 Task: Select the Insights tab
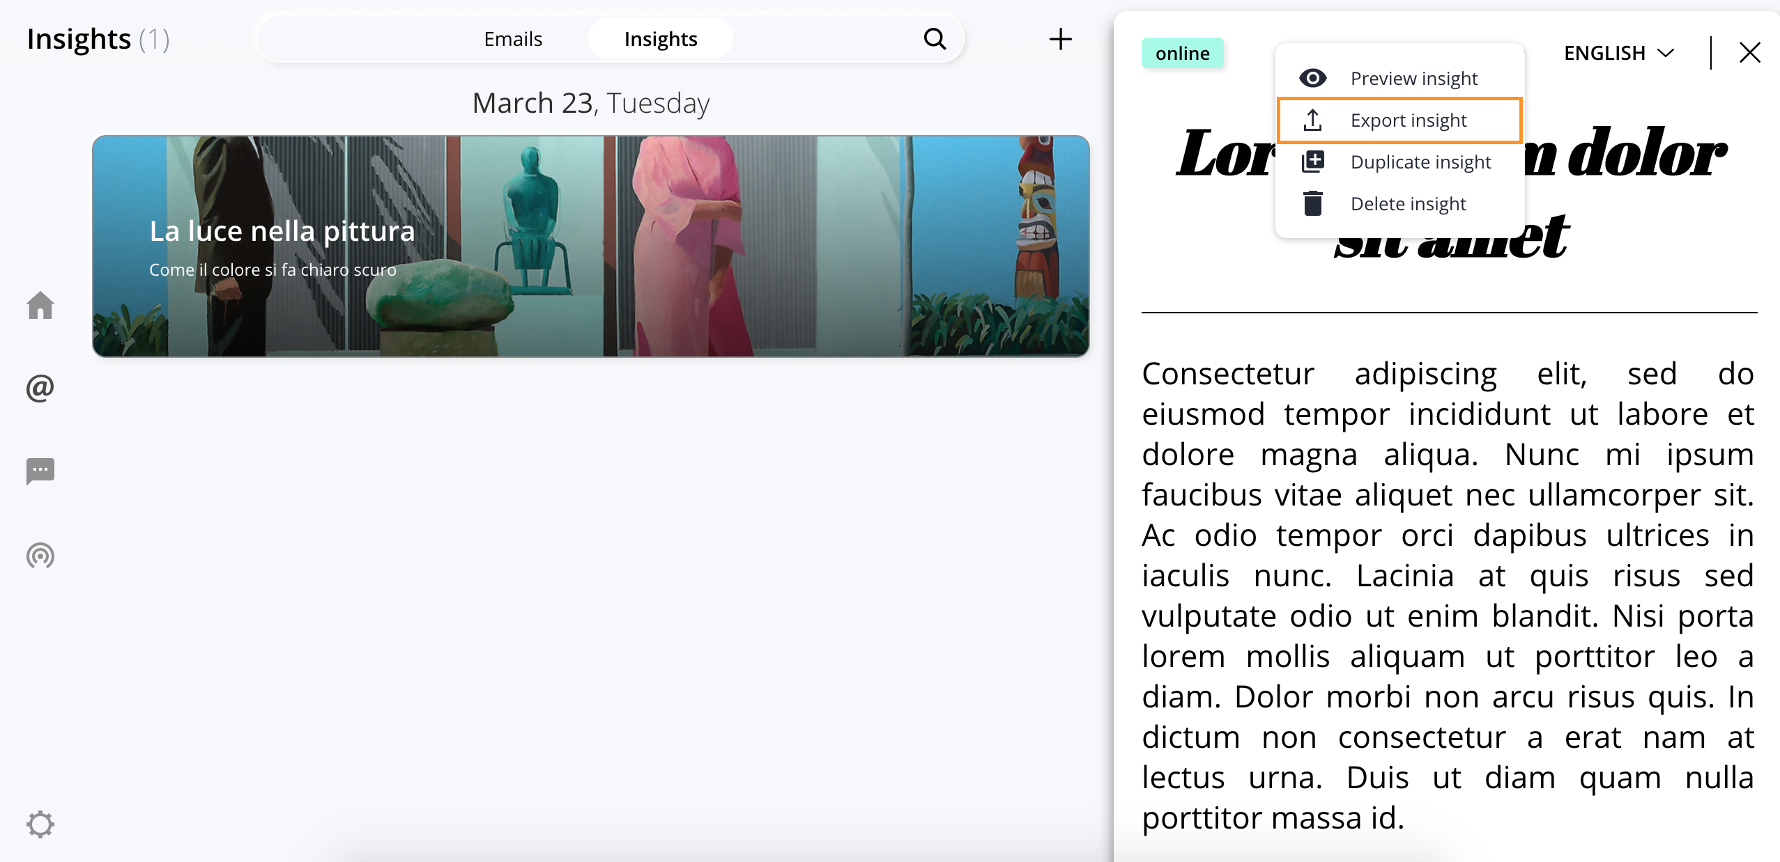point(661,39)
